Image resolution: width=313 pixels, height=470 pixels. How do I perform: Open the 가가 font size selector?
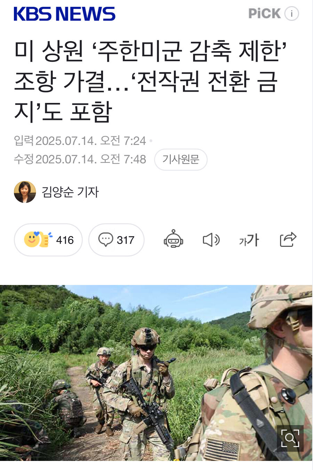coord(249,240)
